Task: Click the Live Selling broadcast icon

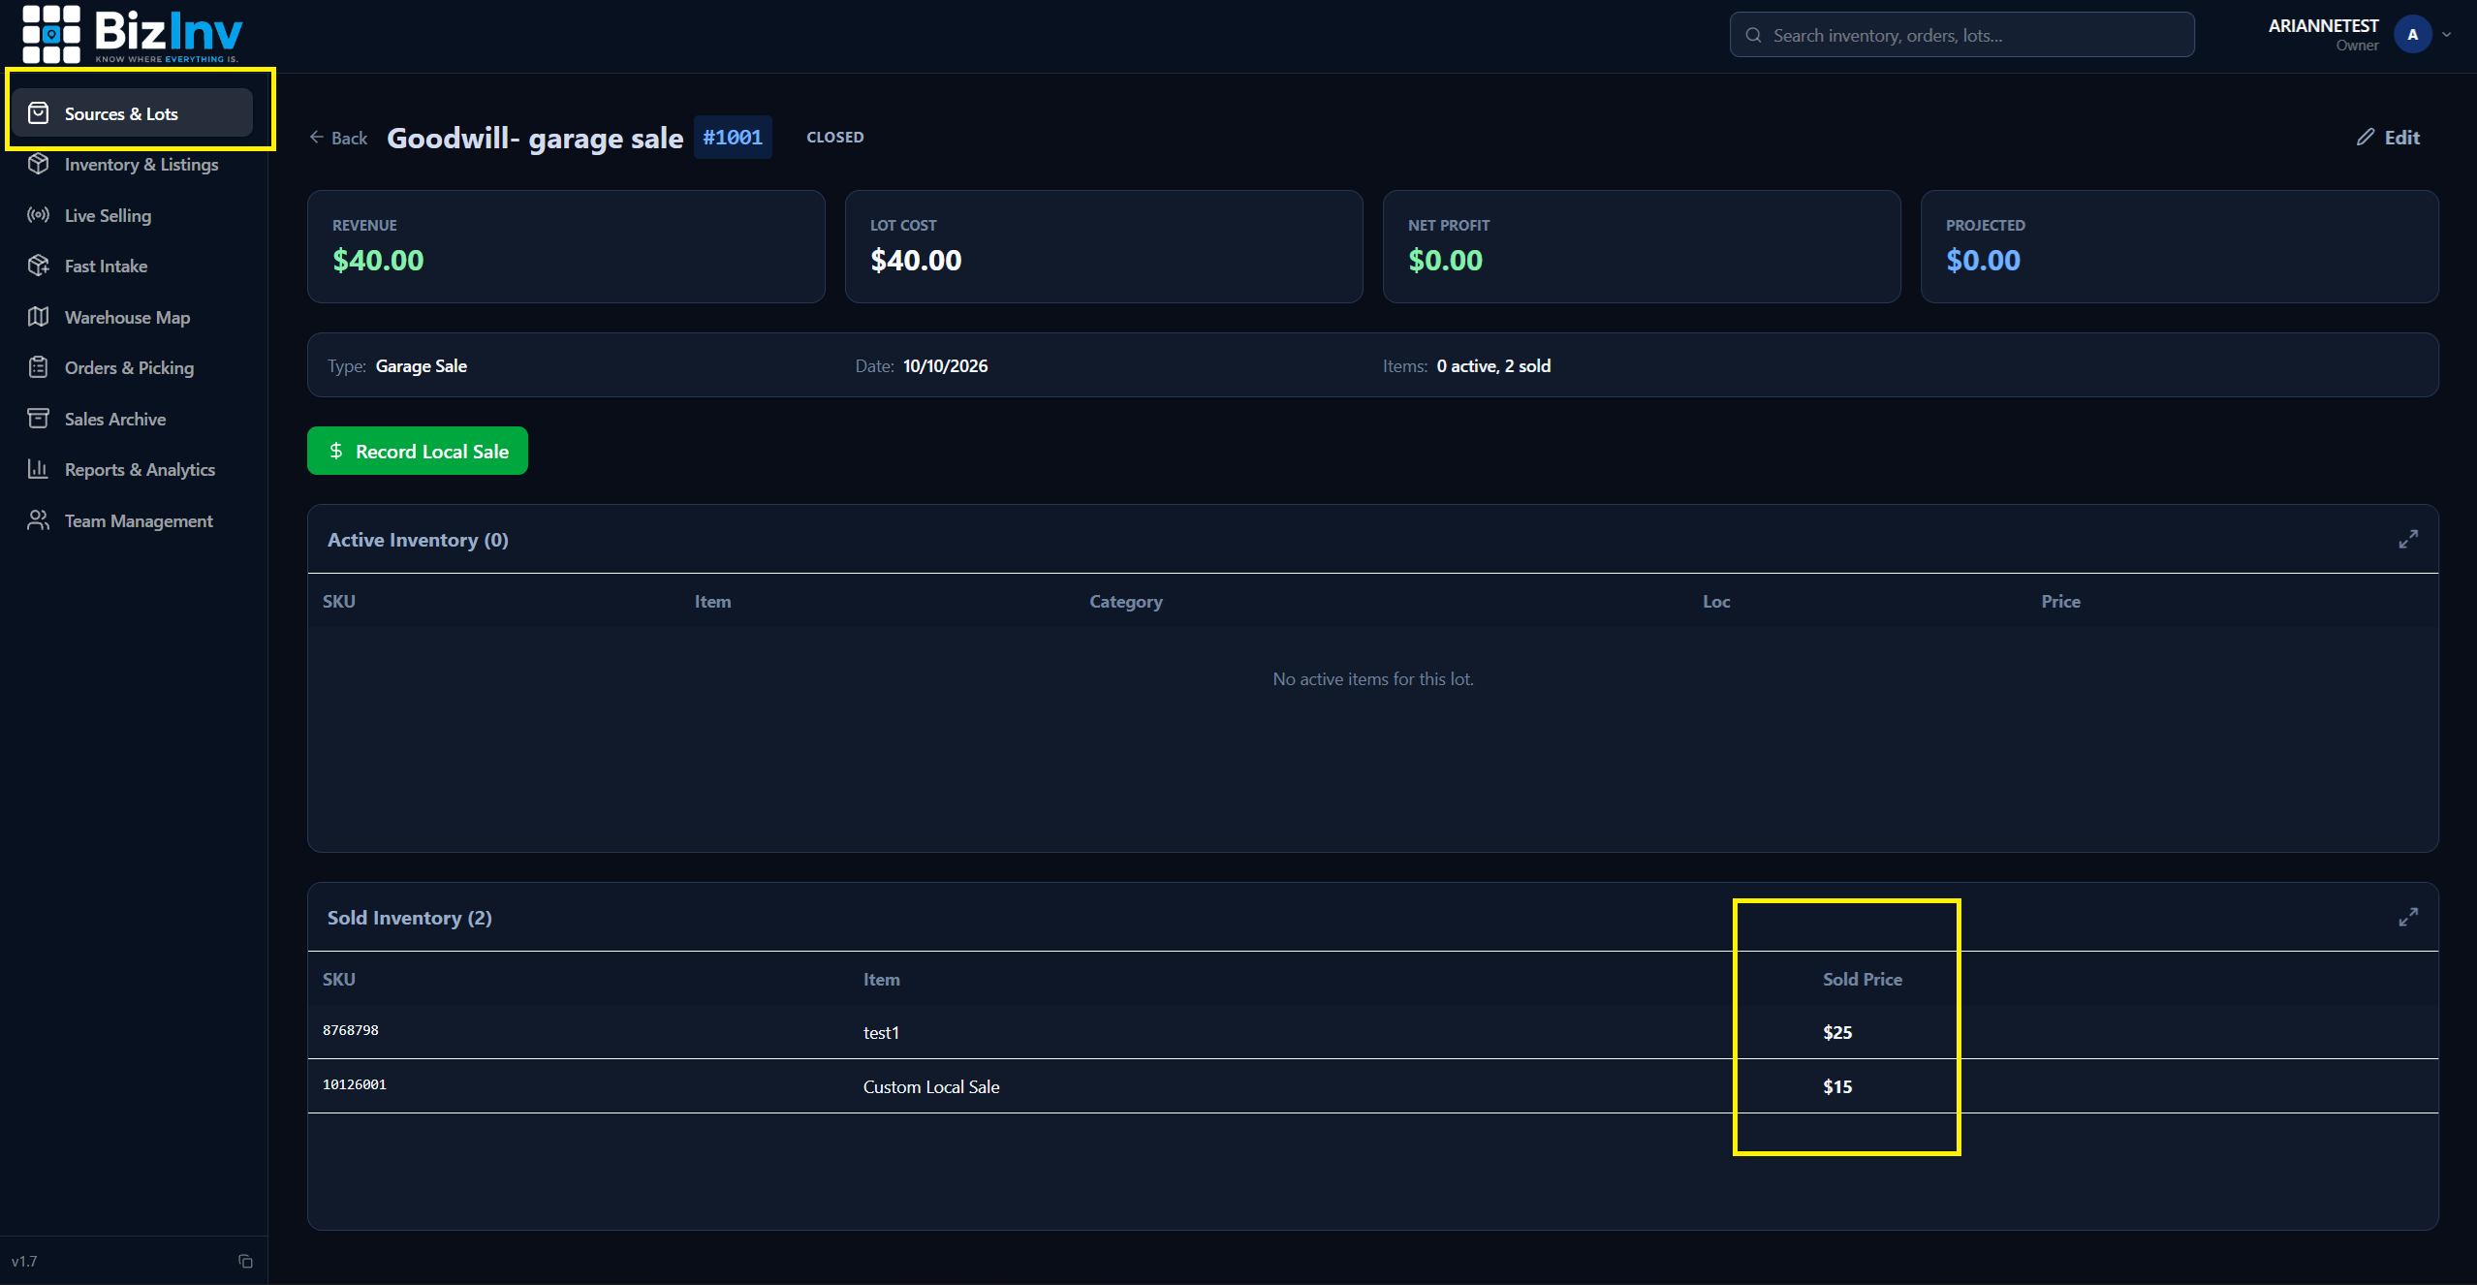Action: click(x=39, y=215)
